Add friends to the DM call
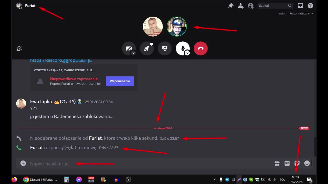This screenshot has width=328, height=184. click(241, 6)
